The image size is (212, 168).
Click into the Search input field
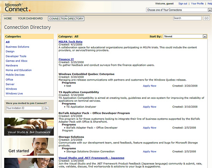pyautogui.click(x=187, y=18)
